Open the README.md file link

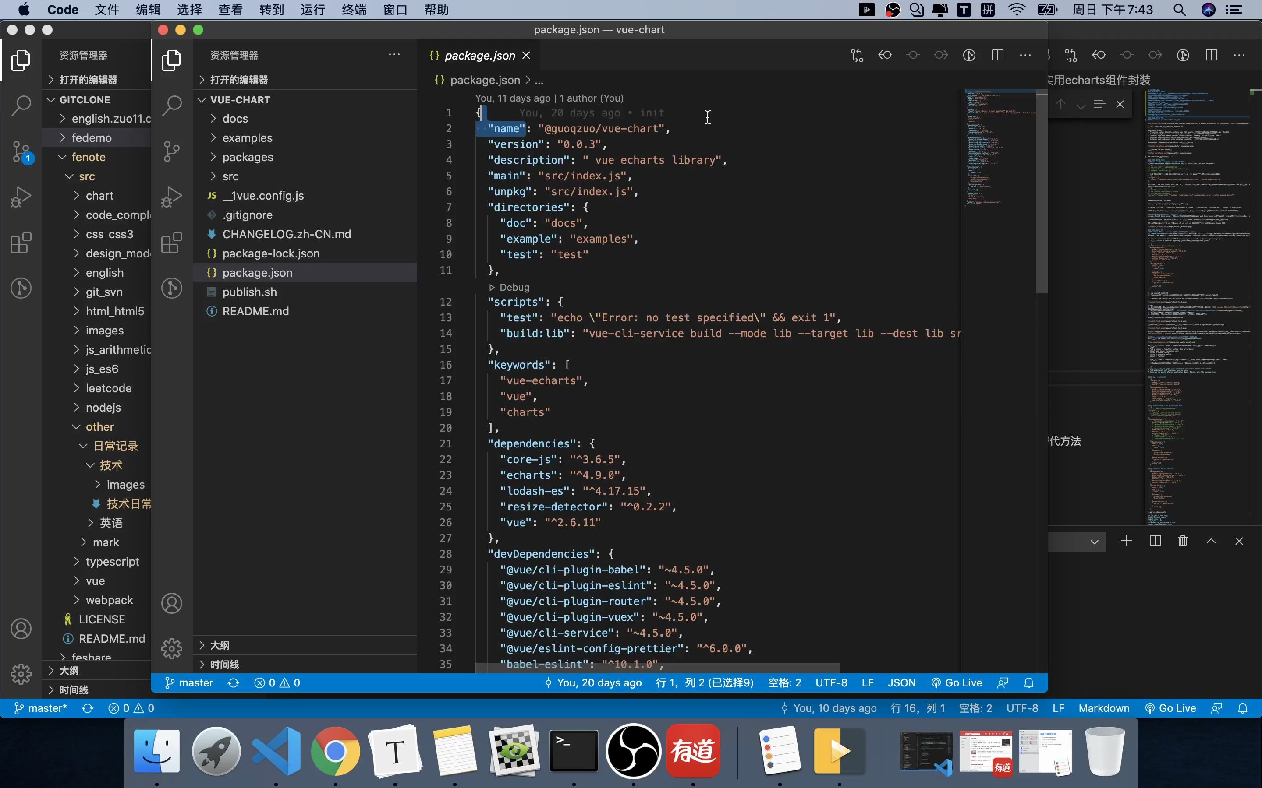(256, 310)
